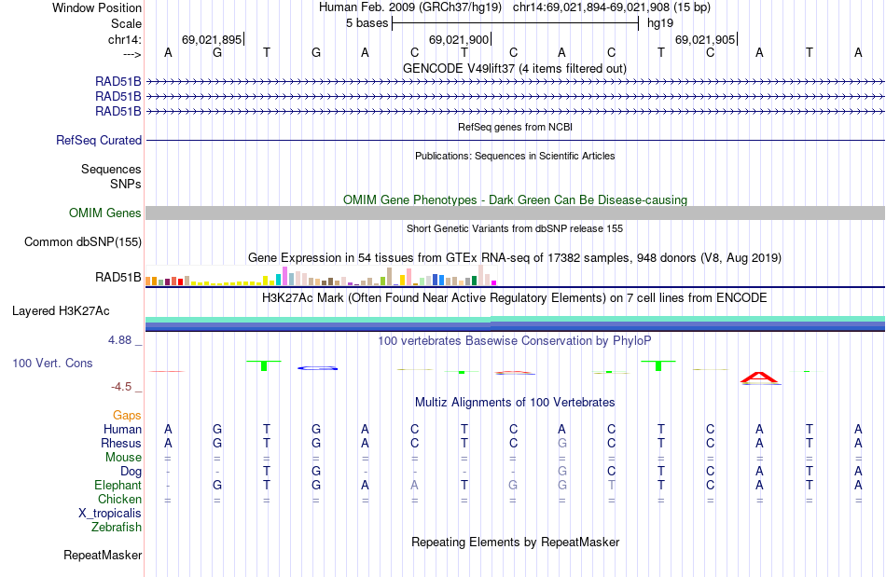Image resolution: width=886 pixels, height=577 pixels.
Task: Click the light gray T in Elephant row
Action: point(612,485)
